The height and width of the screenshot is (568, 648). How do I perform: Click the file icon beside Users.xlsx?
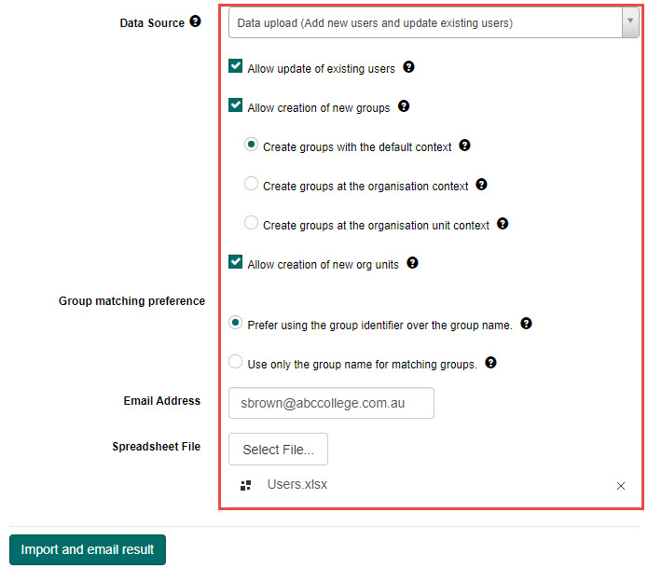[x=246, y=485]
